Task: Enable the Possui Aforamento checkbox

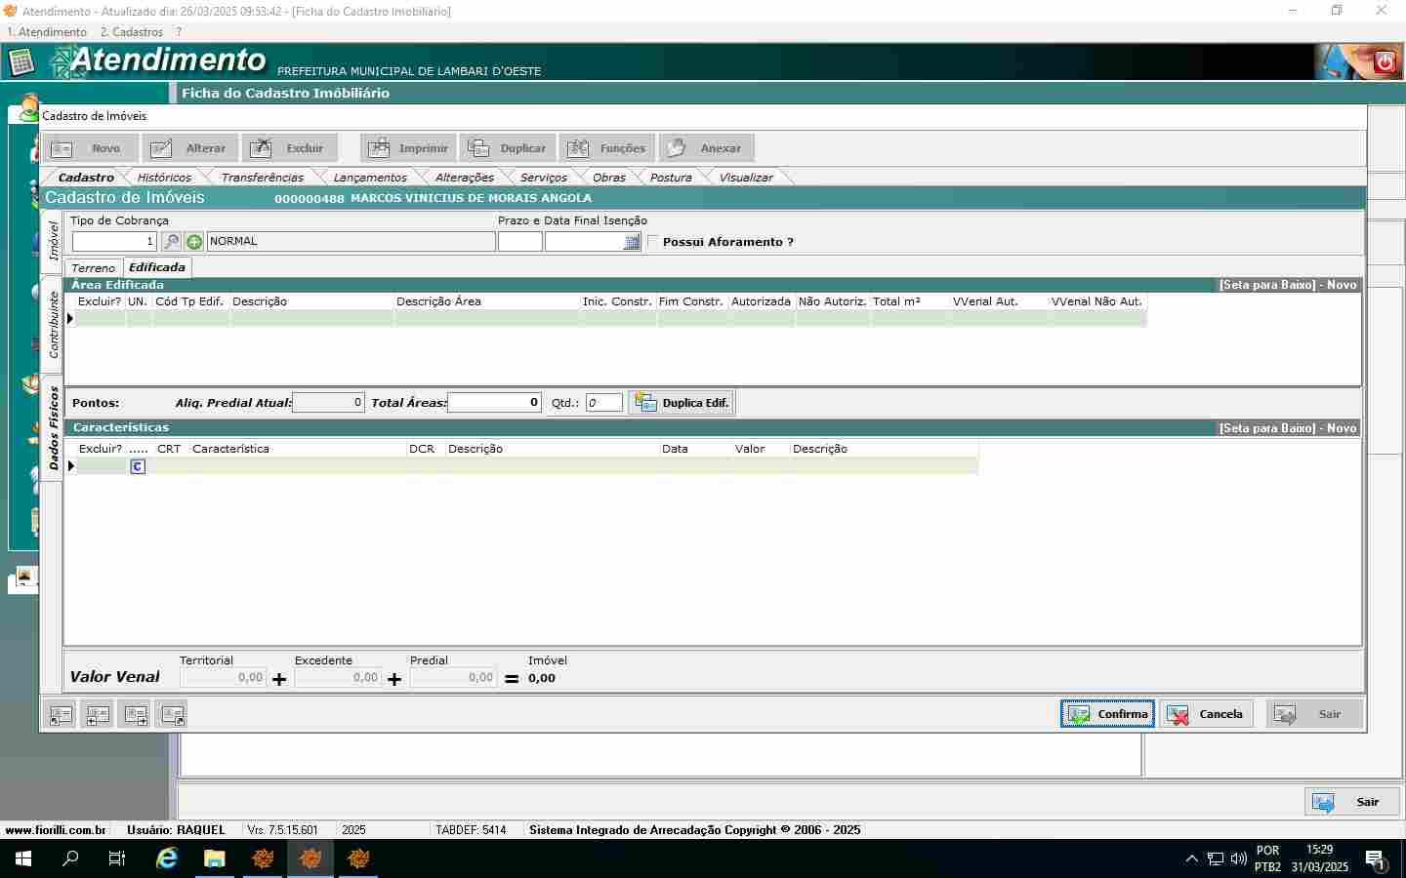Action: pos(653,242)
